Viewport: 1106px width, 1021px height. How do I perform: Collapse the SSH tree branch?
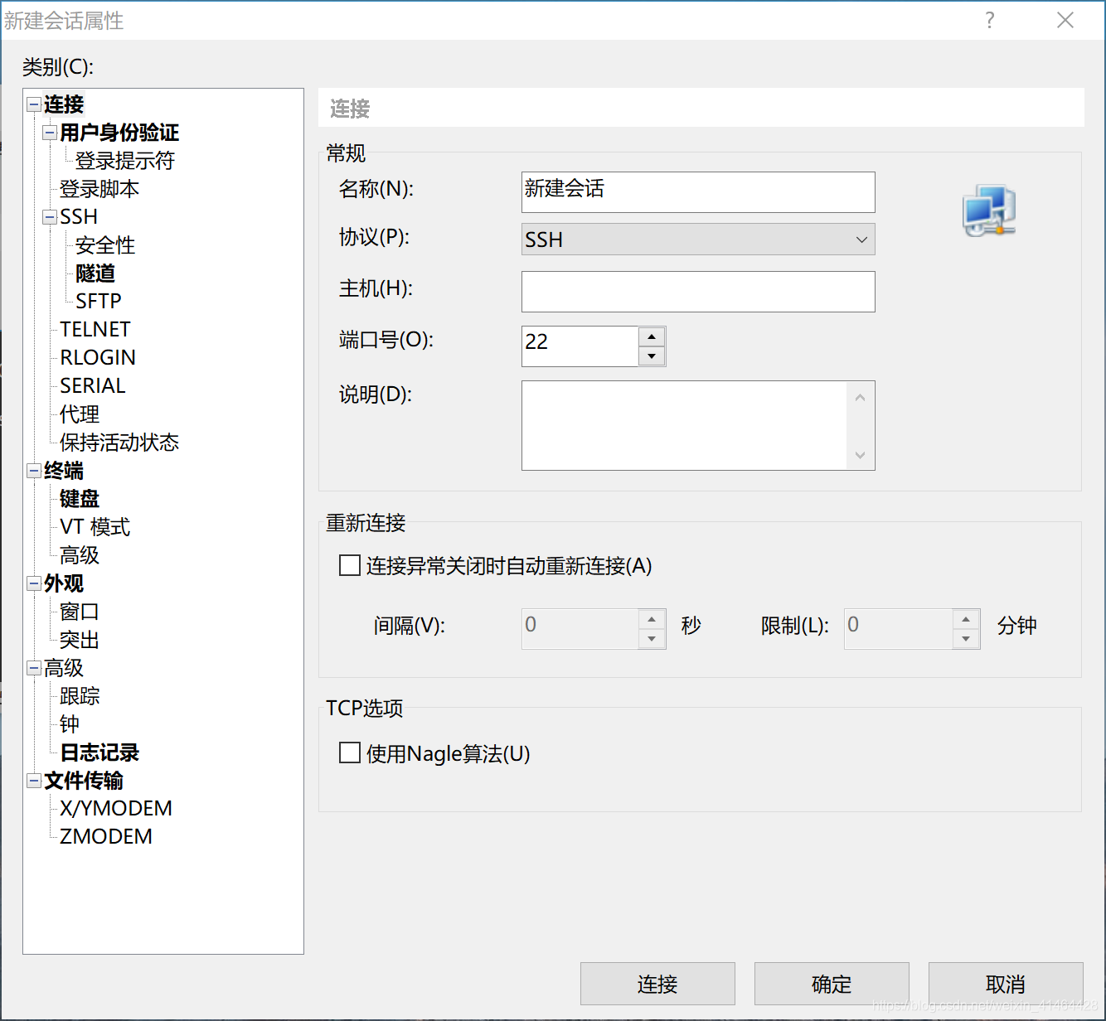(x=48, y=216)
